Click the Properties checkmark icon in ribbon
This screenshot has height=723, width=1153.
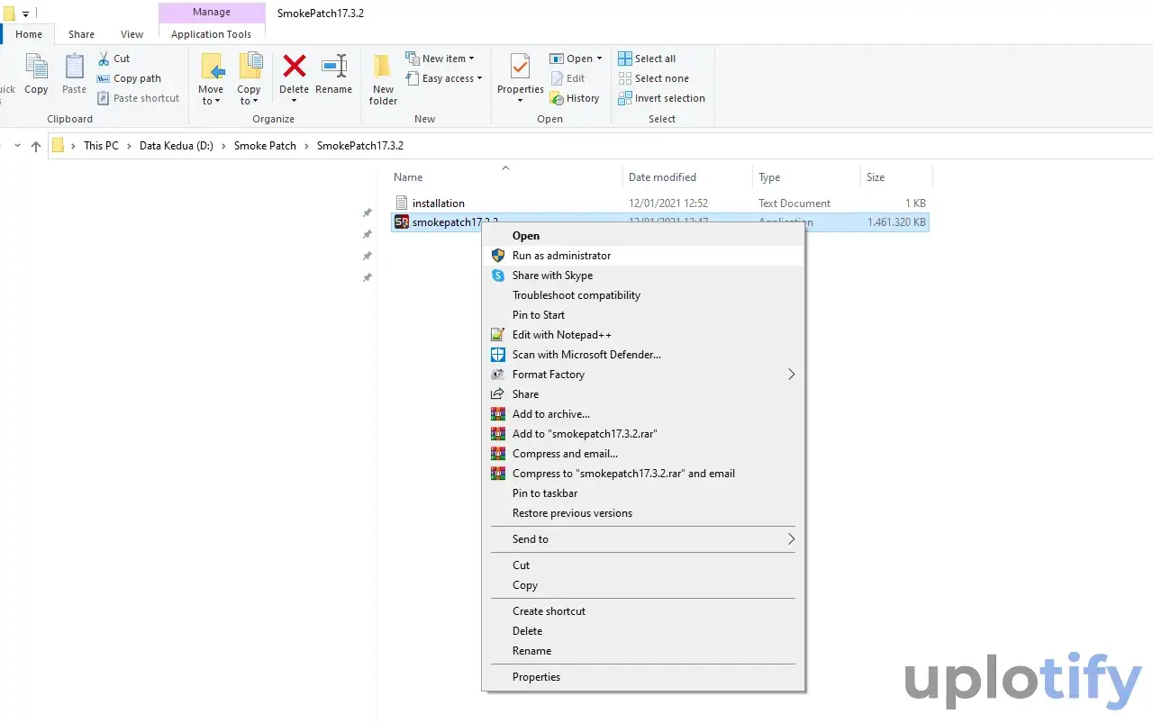(520, 67)
